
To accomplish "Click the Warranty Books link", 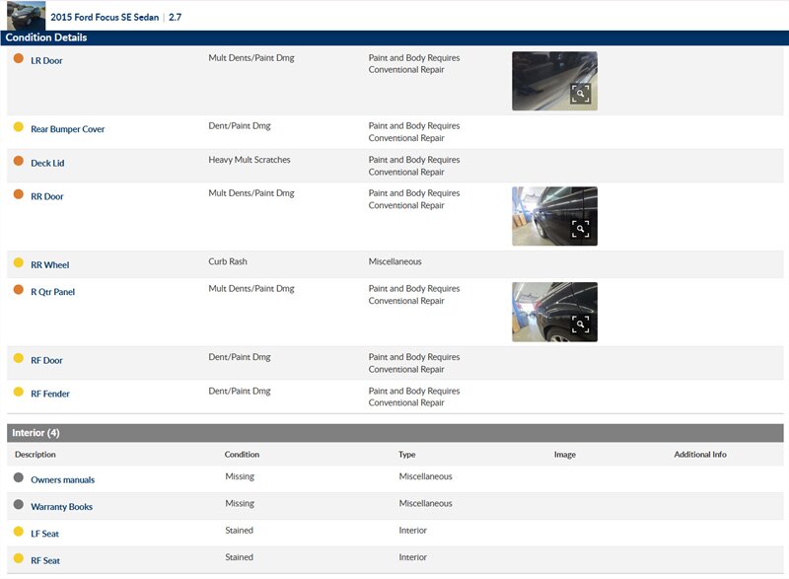I will [x=61, y=507].
